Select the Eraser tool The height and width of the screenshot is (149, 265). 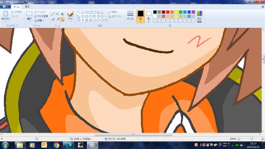click(x=53, y=20)
